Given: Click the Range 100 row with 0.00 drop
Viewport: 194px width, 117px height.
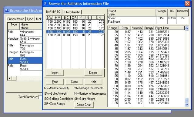Looking at the screenshot, I should pyautogui.click(x=146, y=86).
